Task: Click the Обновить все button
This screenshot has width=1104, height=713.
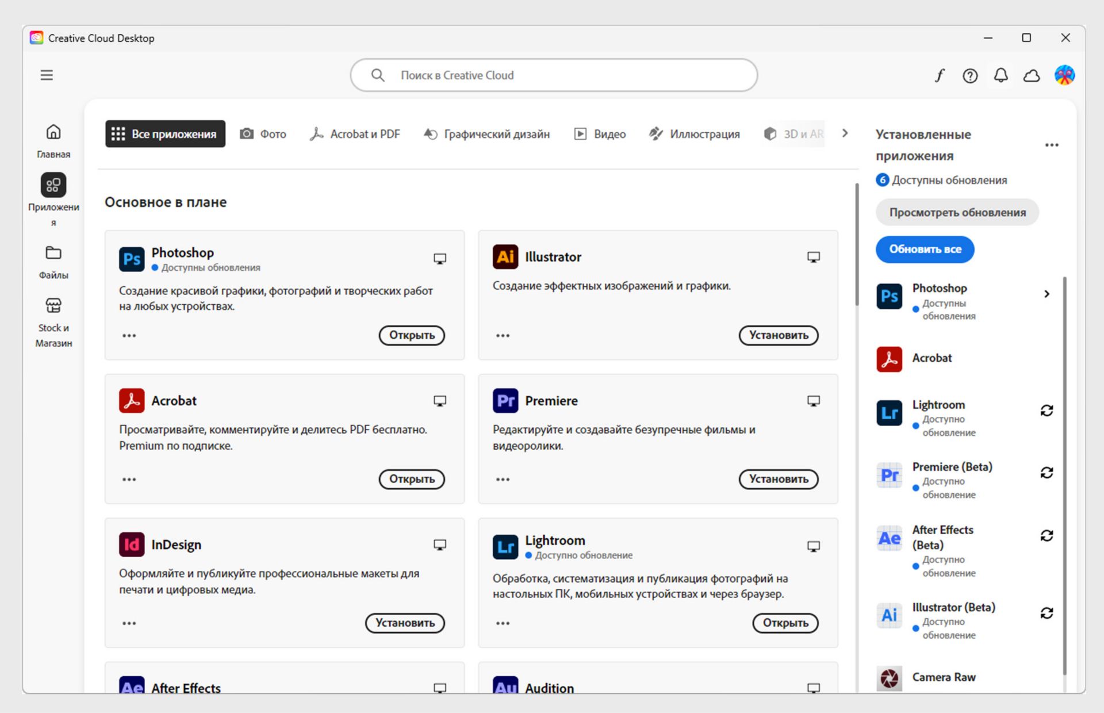Action: coord(925,250)
